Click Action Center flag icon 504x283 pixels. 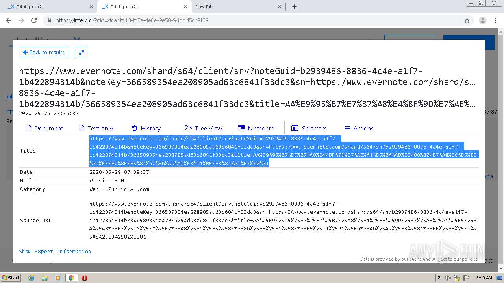467,277
